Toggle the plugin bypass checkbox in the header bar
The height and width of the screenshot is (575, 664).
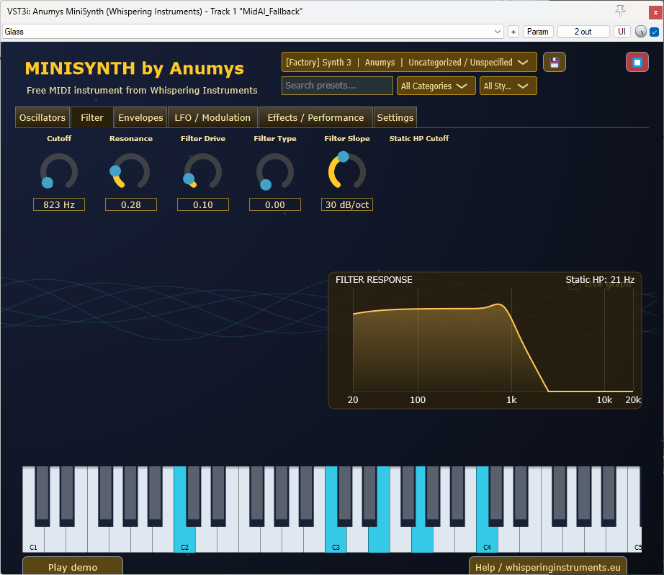tap(654, 32)
